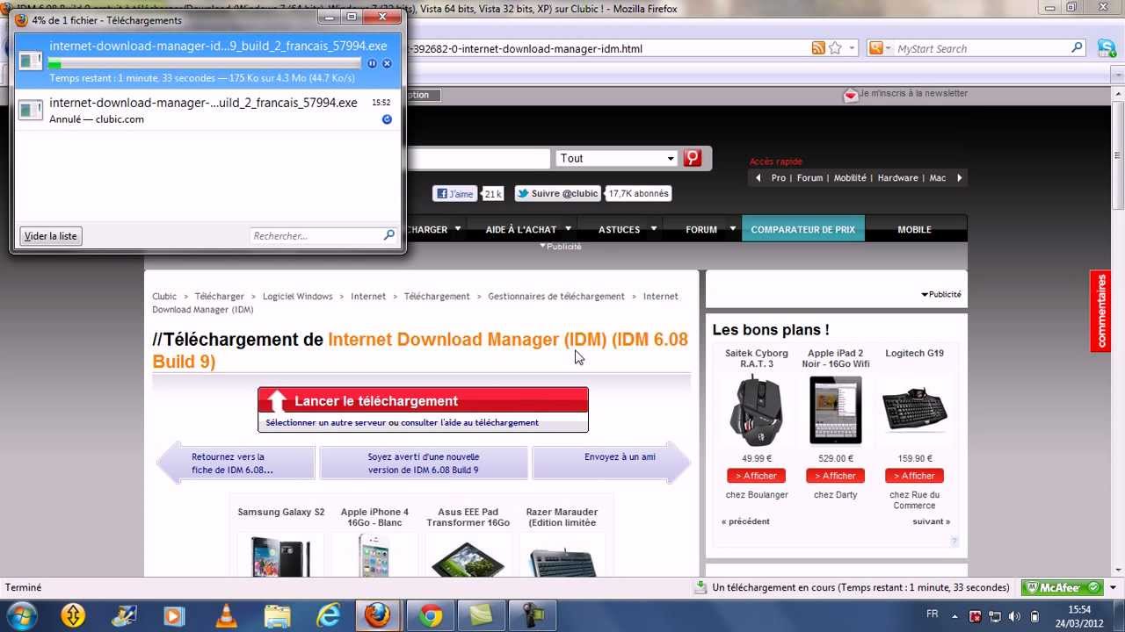Switch to Google Chrome in taskbar
The height and width of the screenshot is (632, 1125).
(x=430, y=615)
